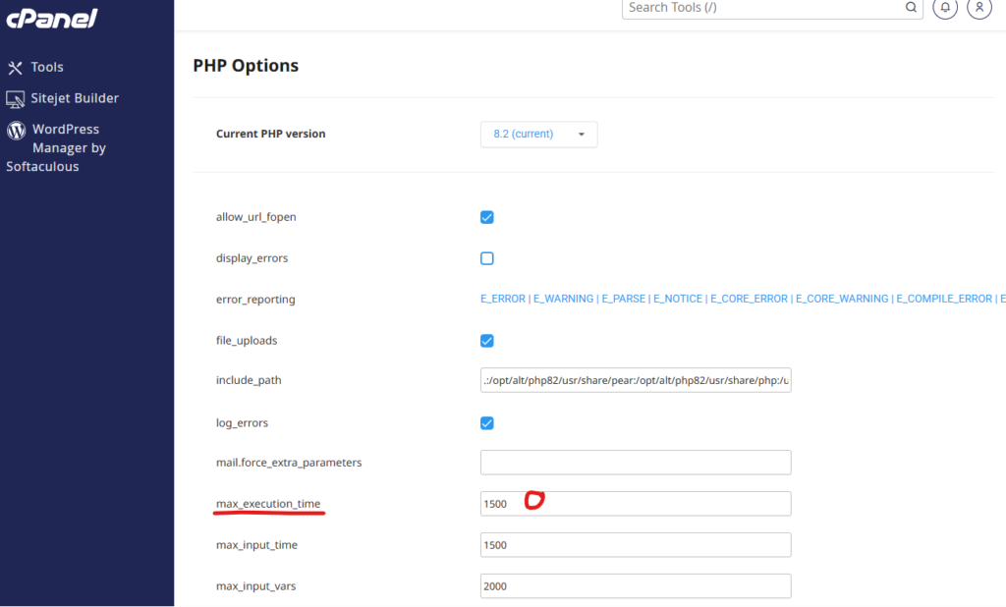Open notifications bell icon
Screen dimensions: 1006x607
pyautogui.click(x=945, y=8)
